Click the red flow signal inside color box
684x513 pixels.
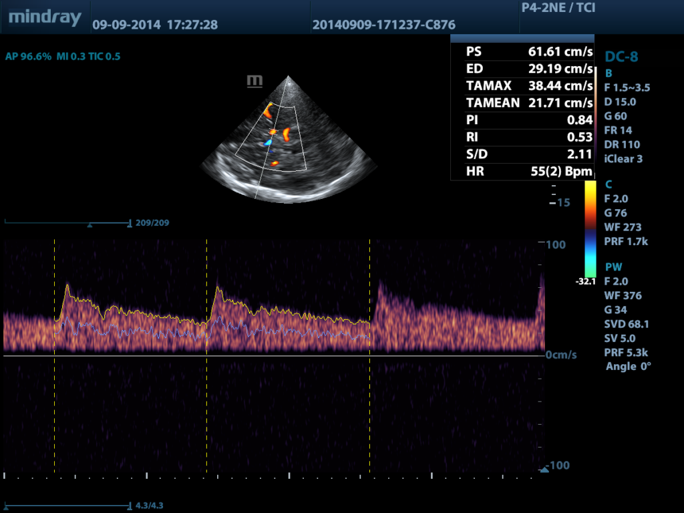287,134
